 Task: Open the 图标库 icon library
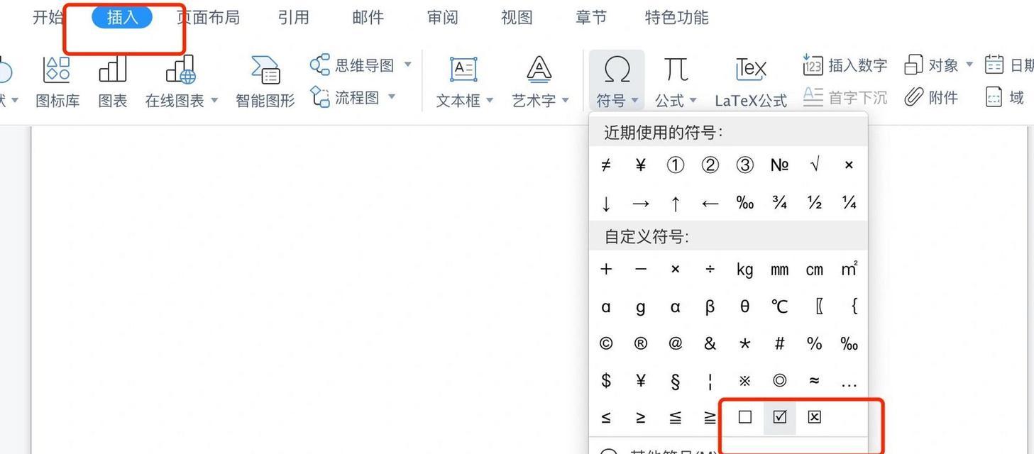(x=57, y=82)
